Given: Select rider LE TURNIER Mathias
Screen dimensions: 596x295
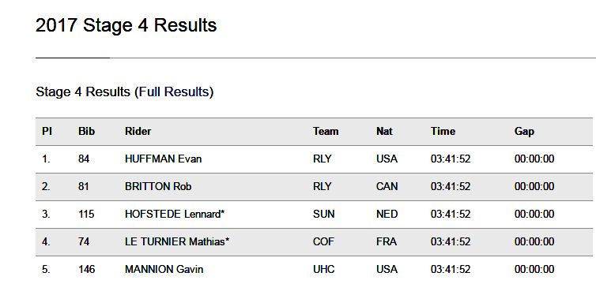Looking at the screenshot, I should tap(177, 241).
